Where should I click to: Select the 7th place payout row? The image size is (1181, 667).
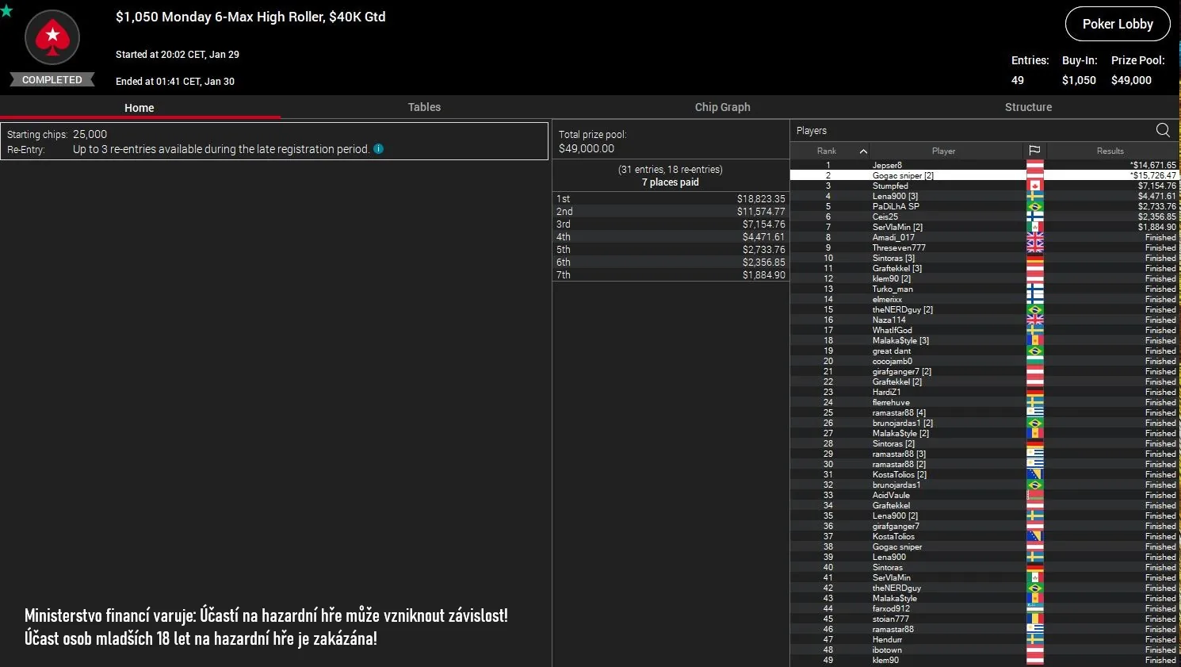pos(671,275)
